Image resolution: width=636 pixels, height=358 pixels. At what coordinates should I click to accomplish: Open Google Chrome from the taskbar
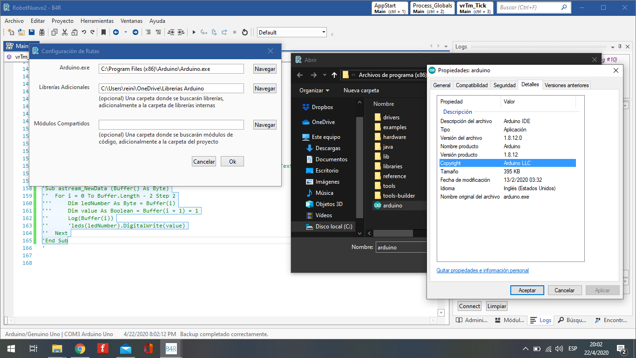pos(80,349)
